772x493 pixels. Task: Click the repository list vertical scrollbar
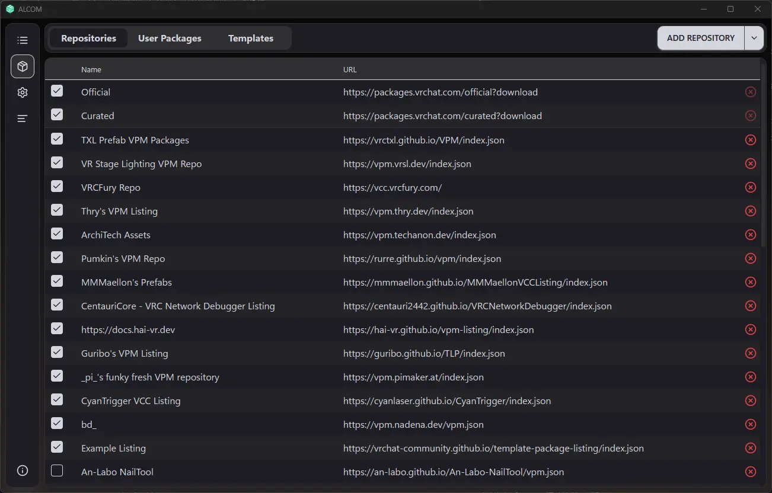click(x=763, y=152)
